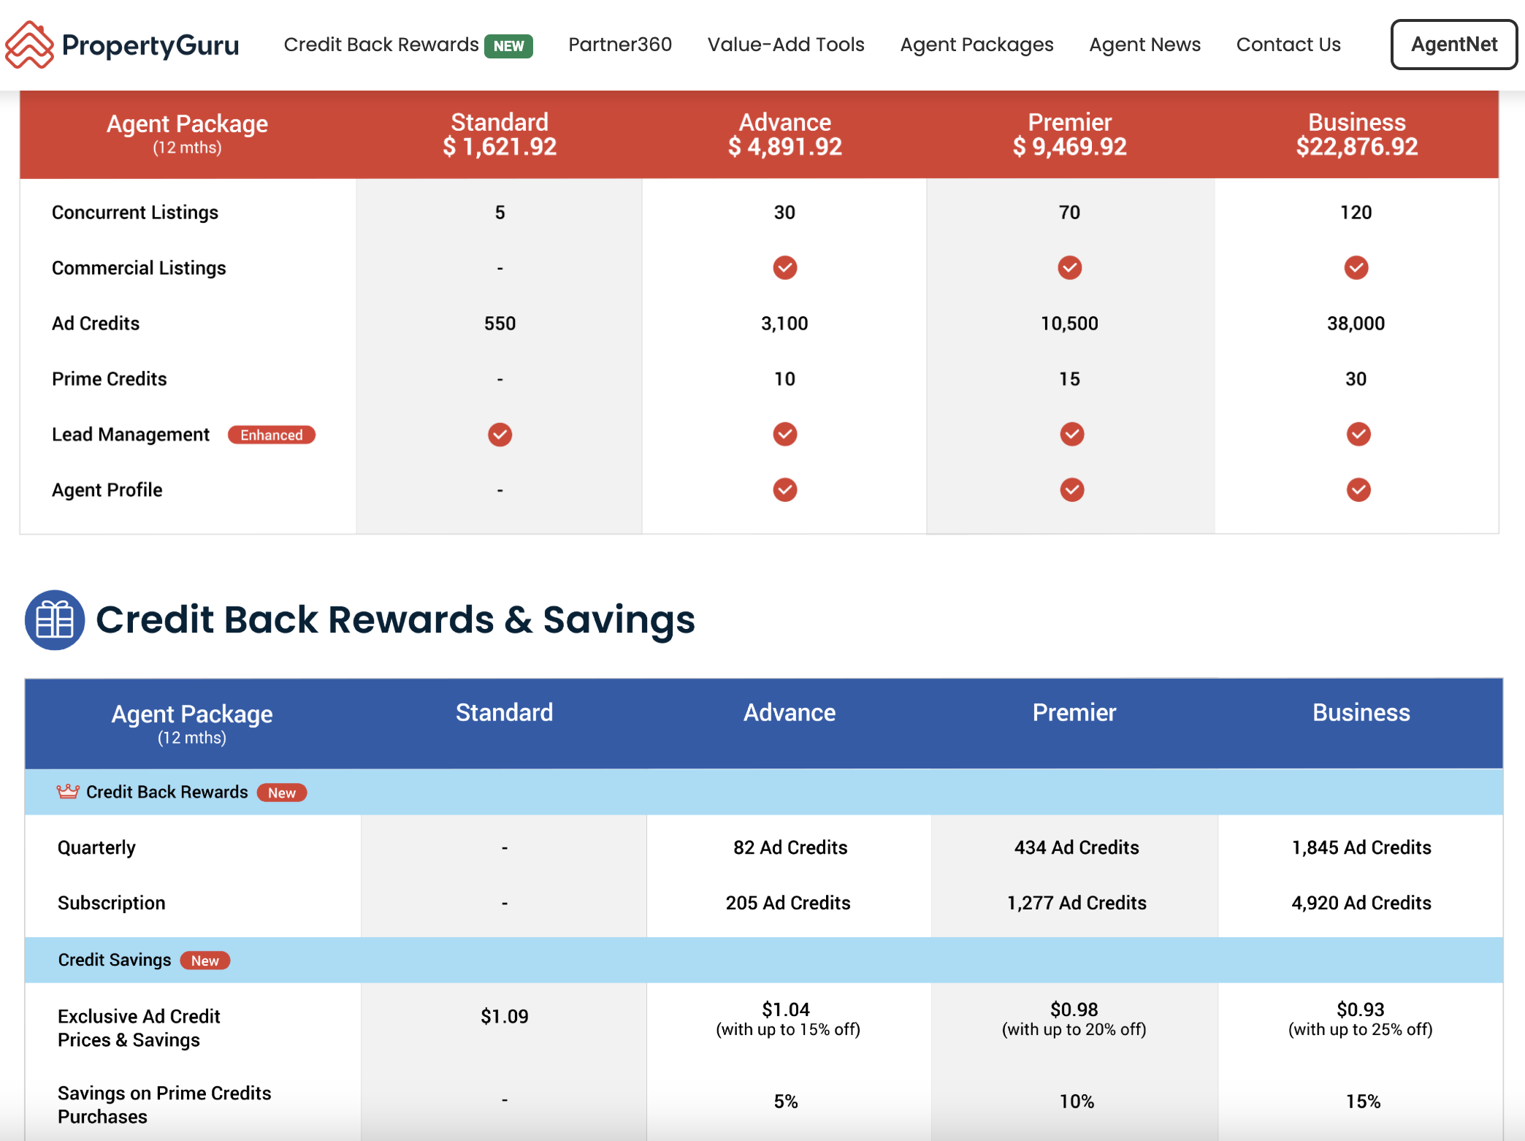Click the gift icon beside Credit Back Rewards heading
The width and height of the screenshot is (1525, 1141).
coord(55,619)
